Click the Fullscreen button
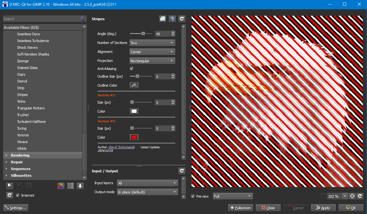Viewport: 367px width, 214px height. click(241, 208)
